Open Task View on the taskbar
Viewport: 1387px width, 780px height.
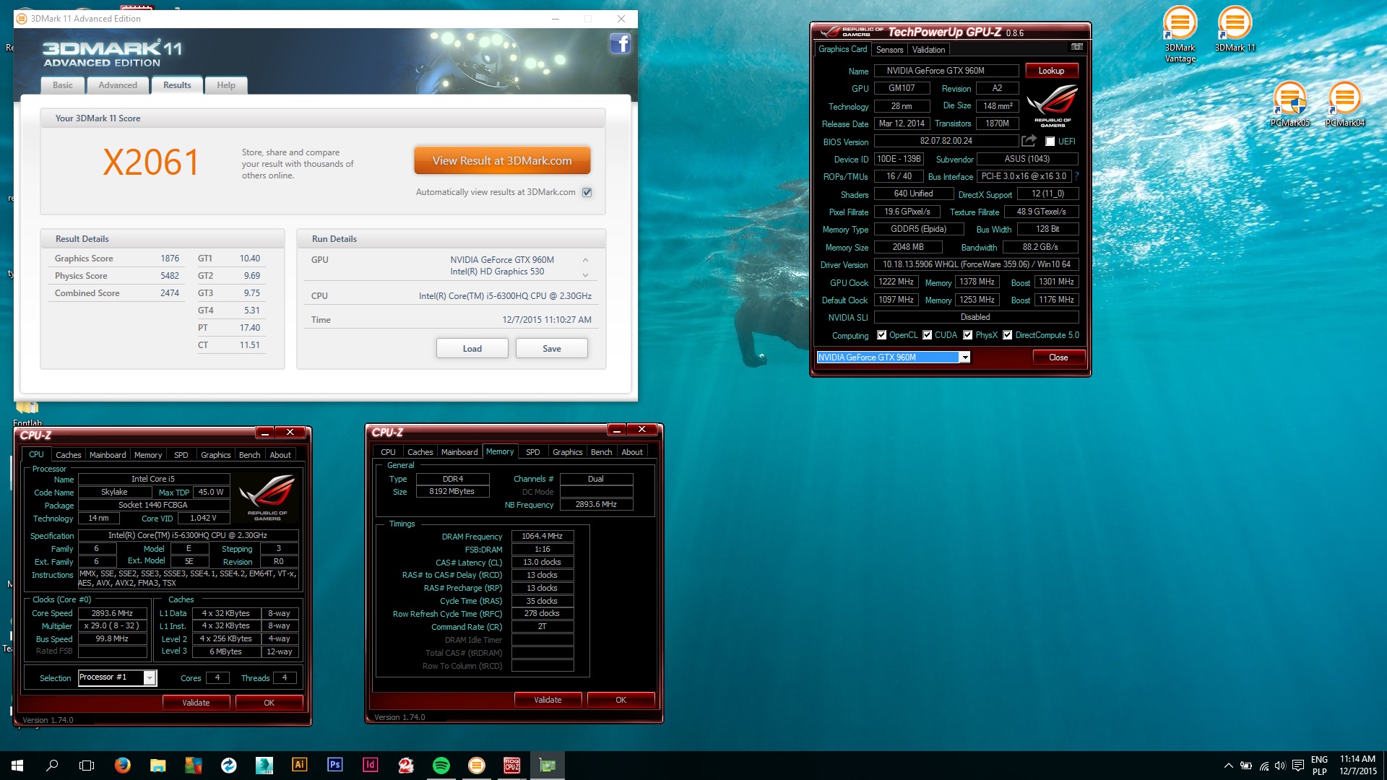[x=87, y=765]
